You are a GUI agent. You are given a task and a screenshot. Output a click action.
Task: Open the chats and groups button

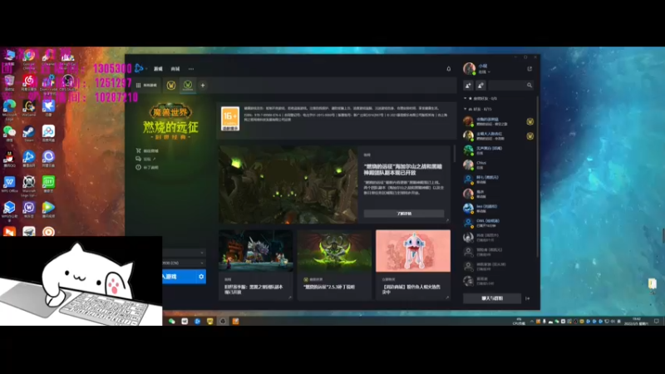click(x=492, y=298)
